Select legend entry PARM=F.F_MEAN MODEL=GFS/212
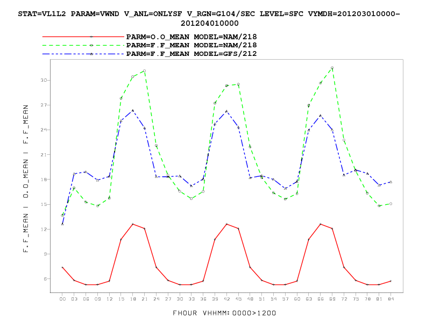The height and width of the screenshot is (329, 426). pos(191,54)
